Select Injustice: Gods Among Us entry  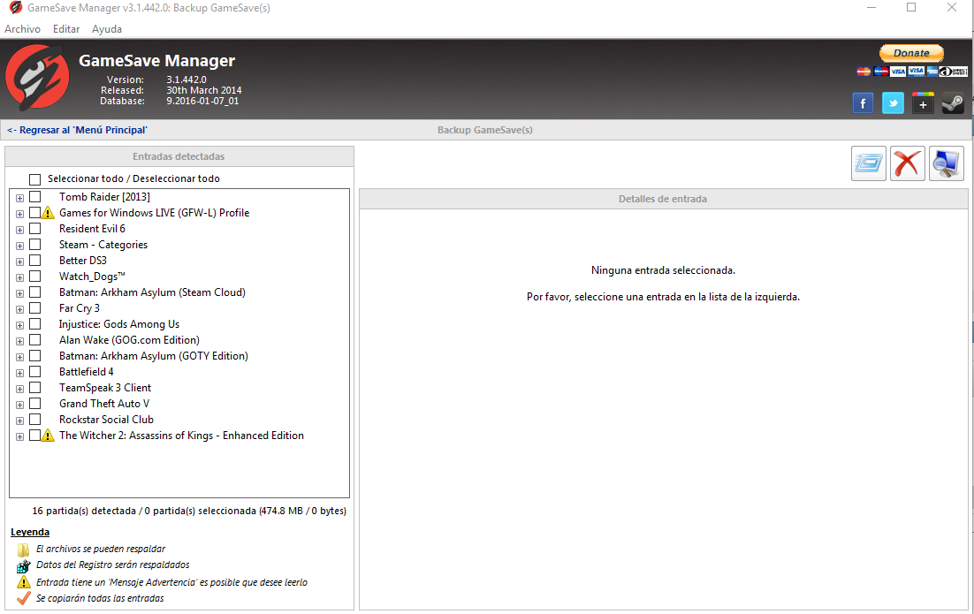[x=119, y=324]
